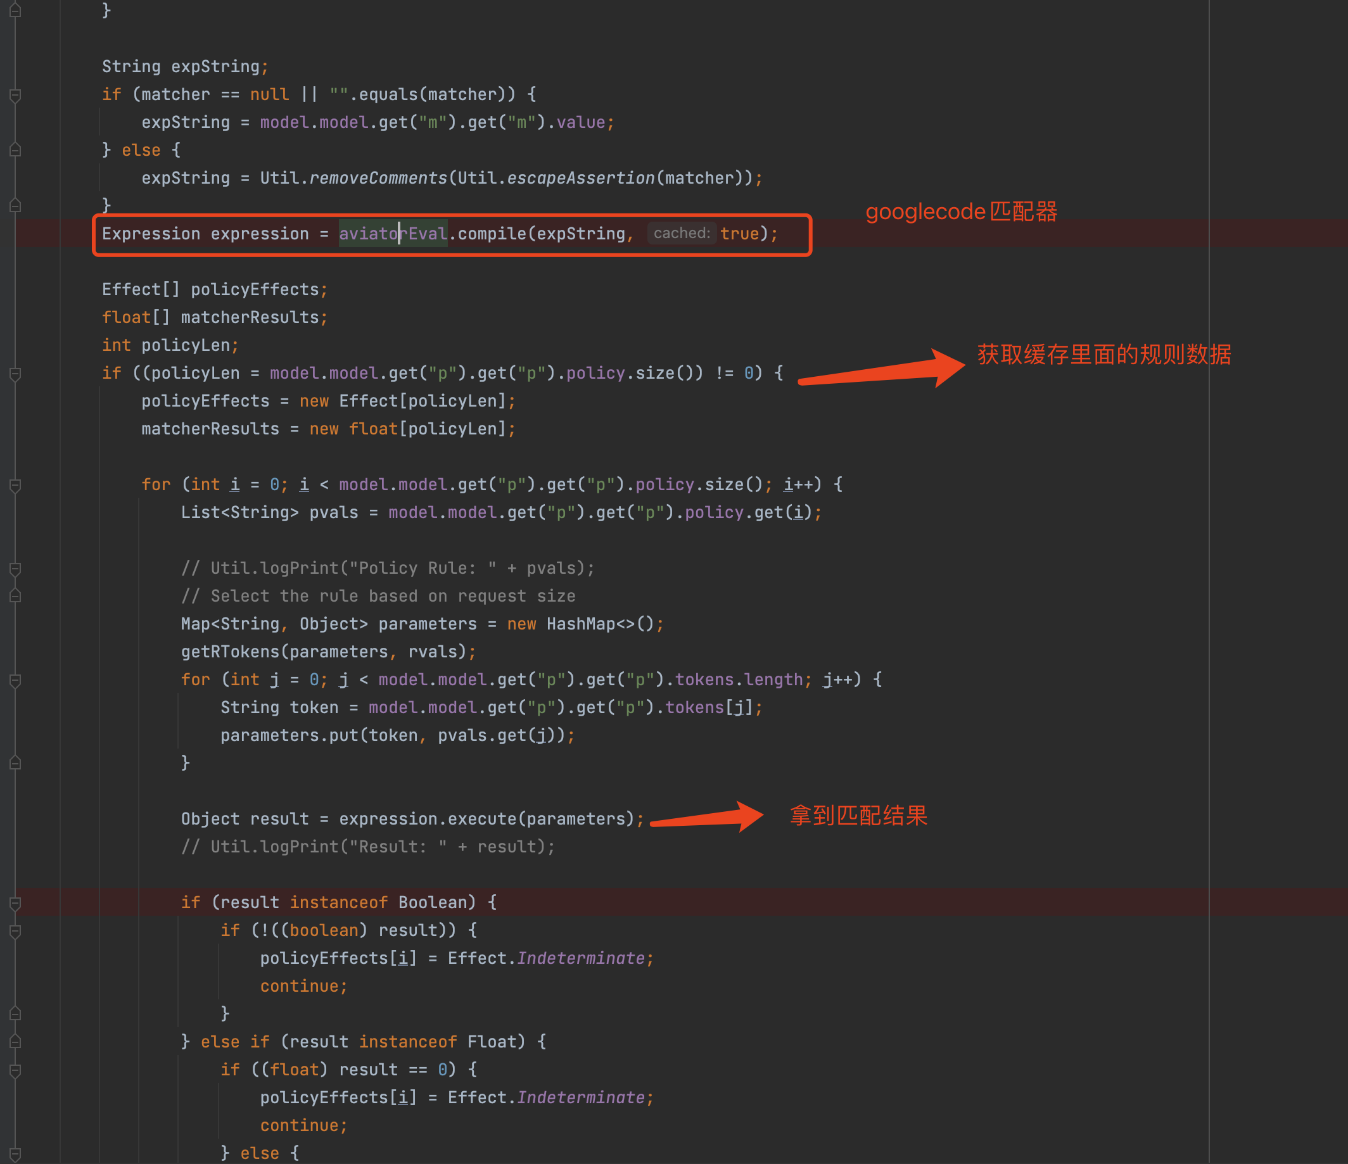Collapse the '} else {' block fold marker
The image size is (1348, 1164).
pyautogui.click(x=16, y=150)
